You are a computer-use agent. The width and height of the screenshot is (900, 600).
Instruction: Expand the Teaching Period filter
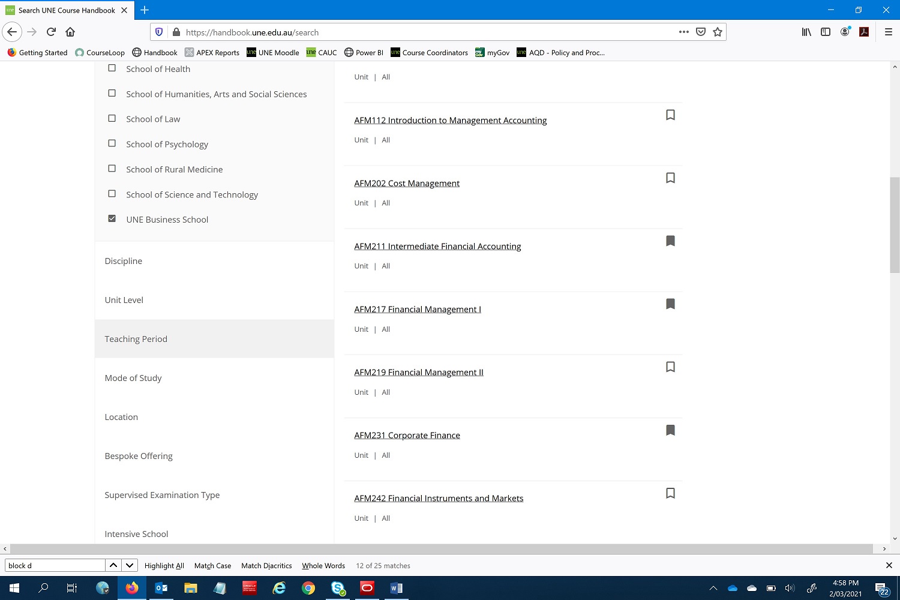[214, 339]
